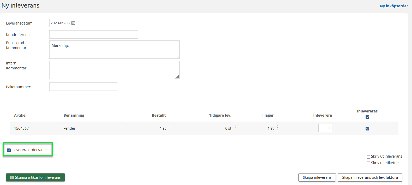
Task: Open the Ny inköpsorder link
Action: pyautogui.click(x=394, y=6)
